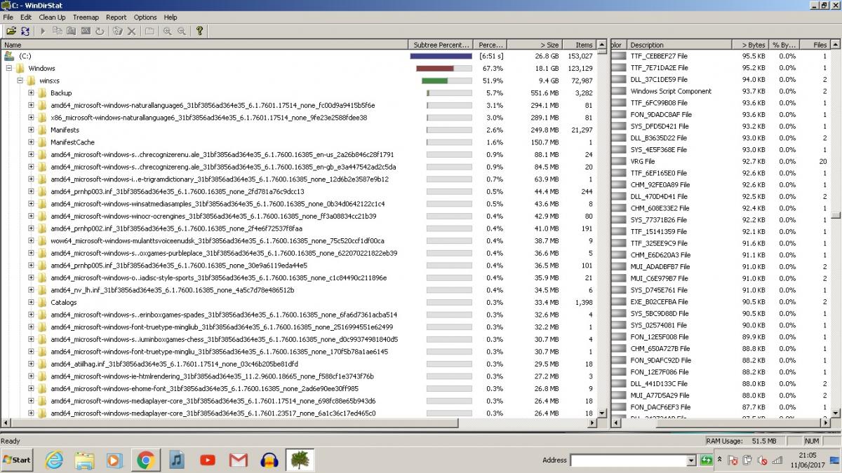Image resolution: width=842 pixels, height=473 pixels.
Task: Click the Help question mark toolbar icon
Action: tap(200, 31)
